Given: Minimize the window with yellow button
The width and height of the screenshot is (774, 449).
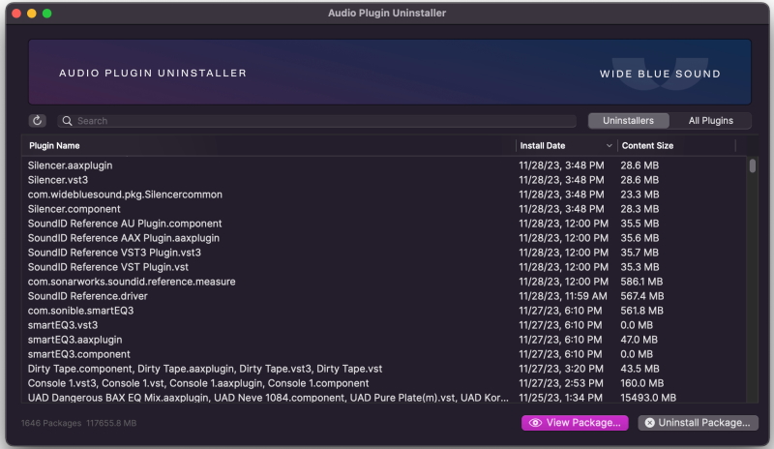Looking at the screenshot, I should click(x=32, y=14).
